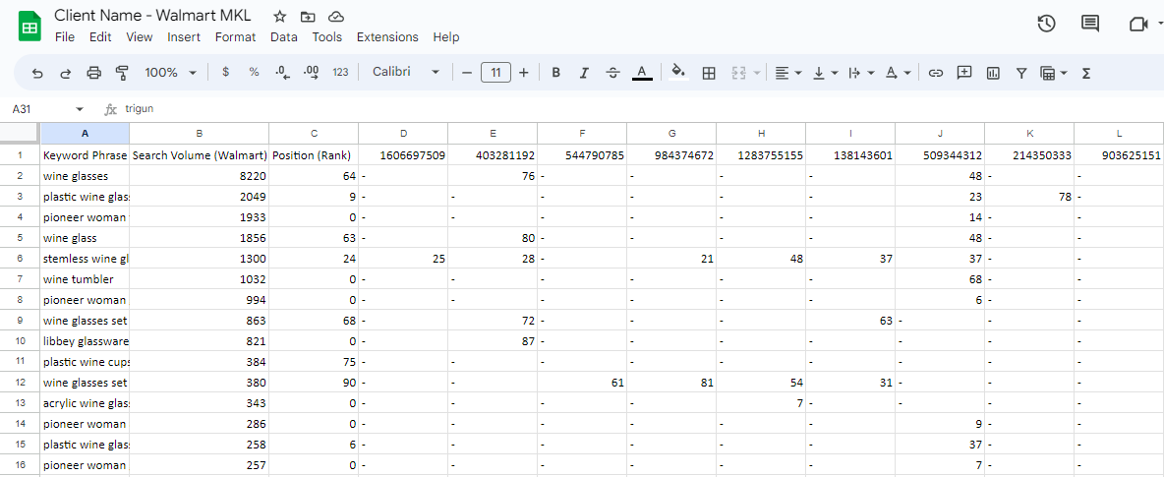Toggle italic formatting
1164x477 pixels.
coord(584,73)
